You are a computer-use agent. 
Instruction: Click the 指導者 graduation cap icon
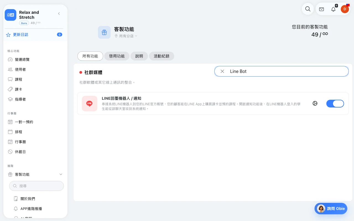coord(10,99)
